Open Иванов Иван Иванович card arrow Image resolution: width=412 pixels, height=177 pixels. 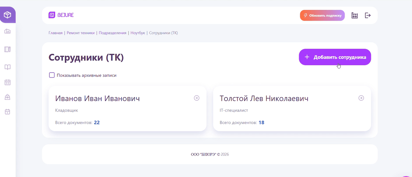click(197, 98)
